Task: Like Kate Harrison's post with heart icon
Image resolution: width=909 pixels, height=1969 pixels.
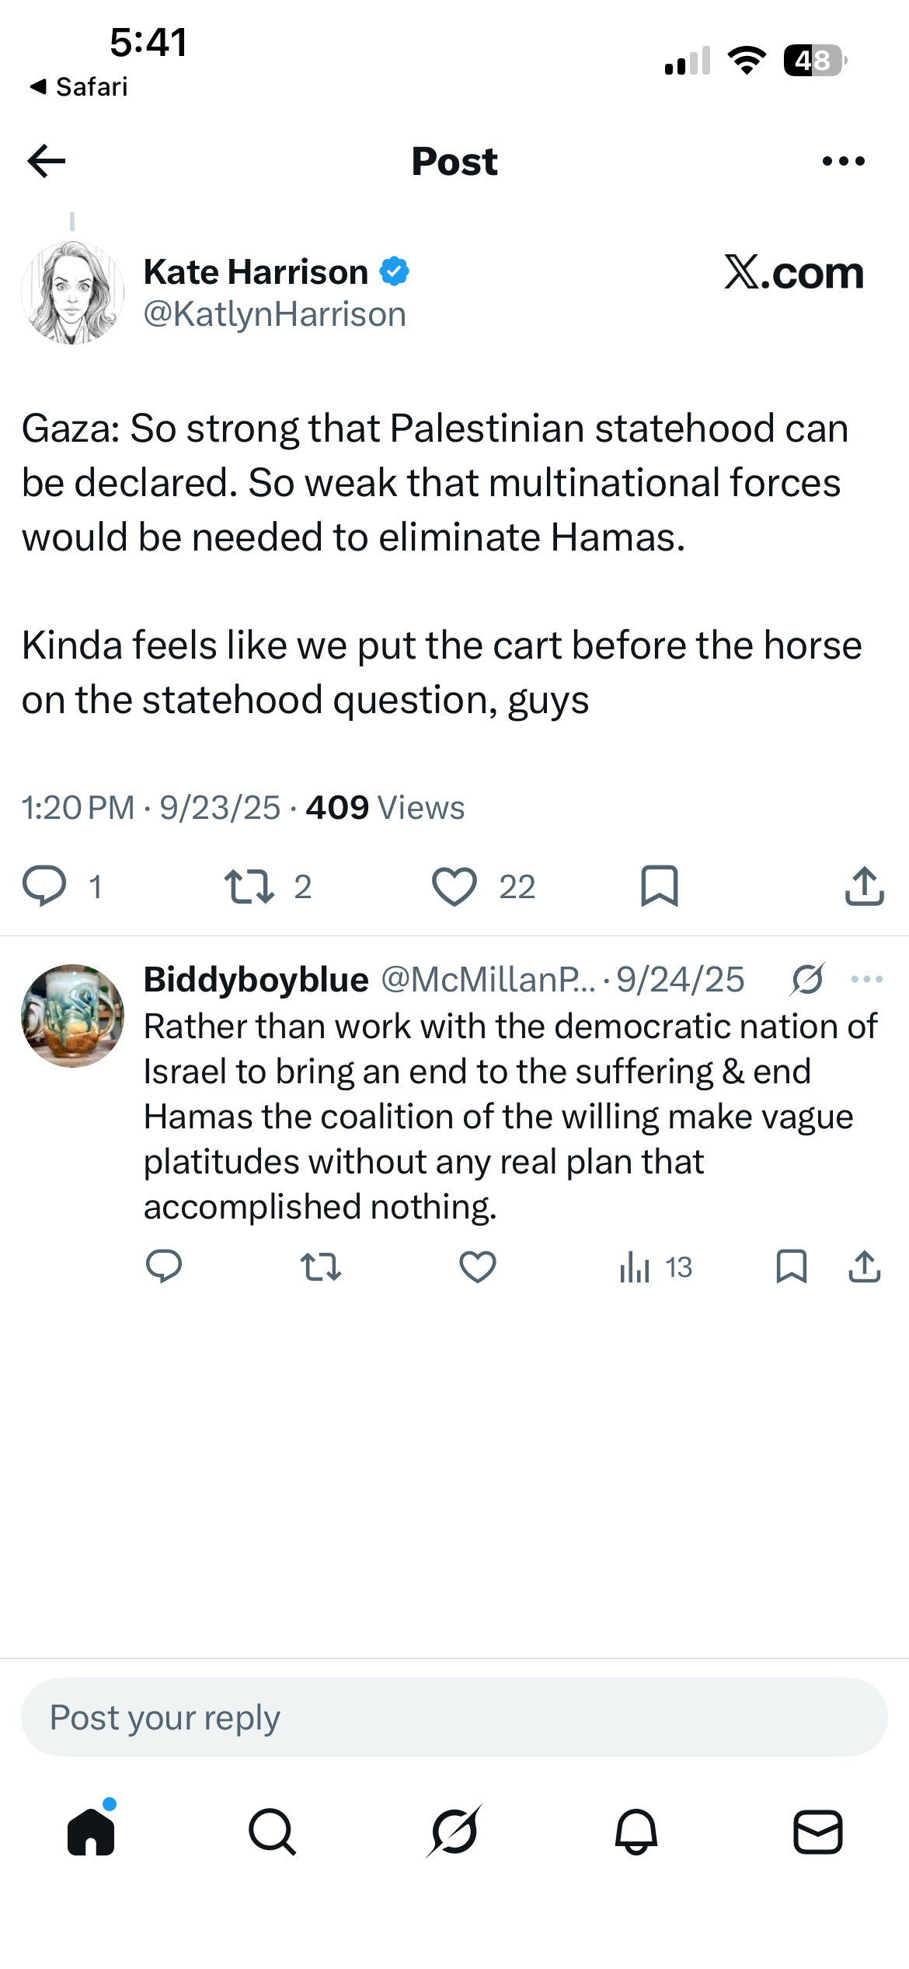Action: [x=454, y=887]
